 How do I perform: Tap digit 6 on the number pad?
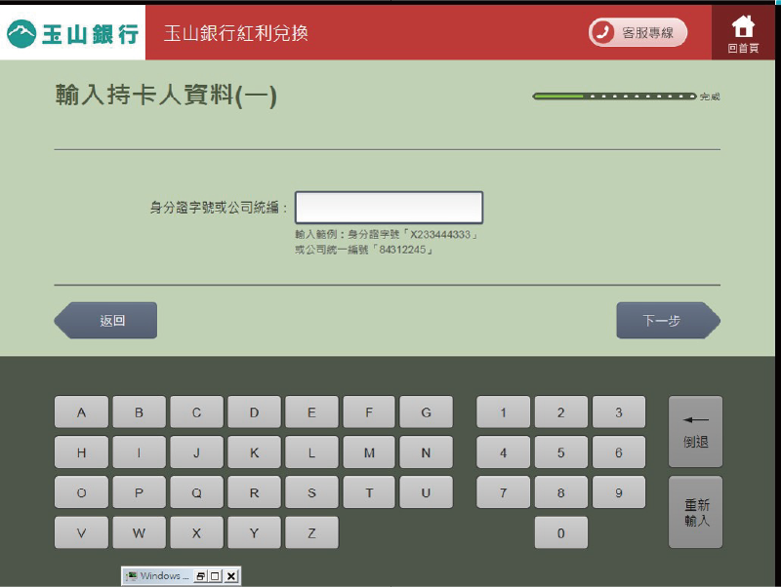tap(619, 452)
